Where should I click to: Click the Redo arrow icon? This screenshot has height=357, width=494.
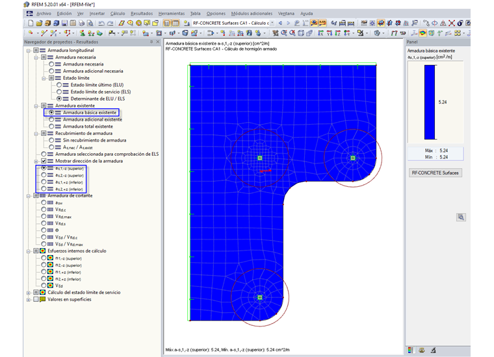click(x=110, y=23)
